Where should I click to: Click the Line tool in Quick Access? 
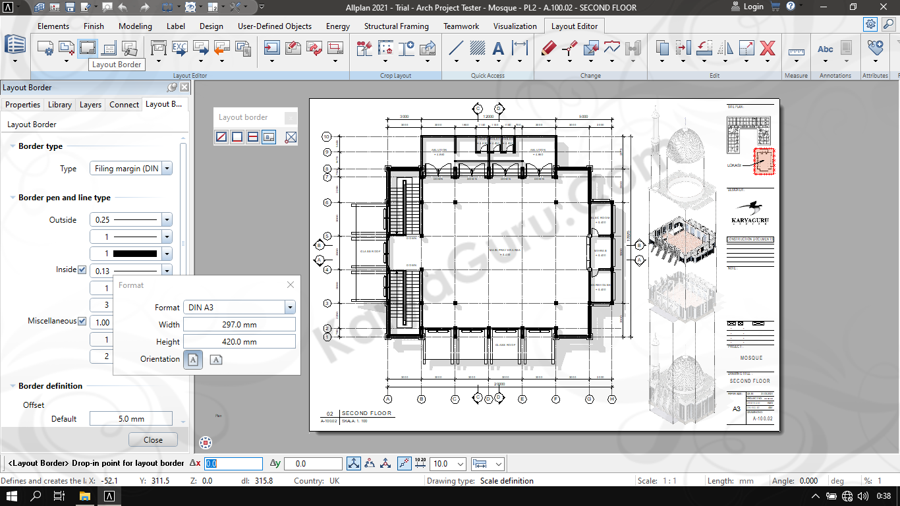pos(456,48)
